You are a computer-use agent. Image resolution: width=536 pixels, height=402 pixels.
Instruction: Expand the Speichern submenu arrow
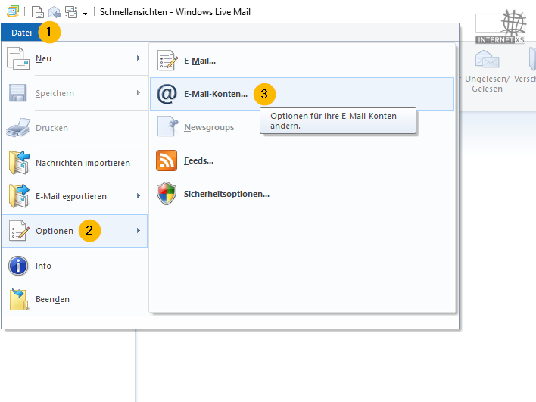pyautogui.click(x=139, y=93)
